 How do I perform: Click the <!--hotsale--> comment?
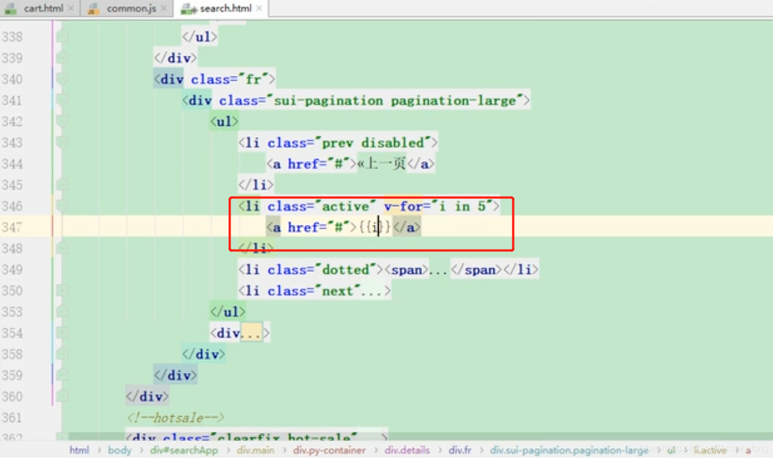pyautogui.click(x=175, y=418)
